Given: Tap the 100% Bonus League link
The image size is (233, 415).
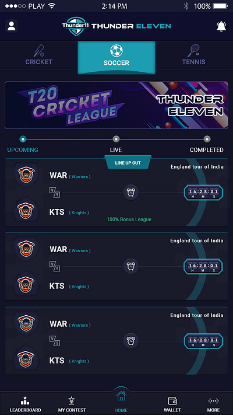Looking at the screenshot, I should point(129,219).
